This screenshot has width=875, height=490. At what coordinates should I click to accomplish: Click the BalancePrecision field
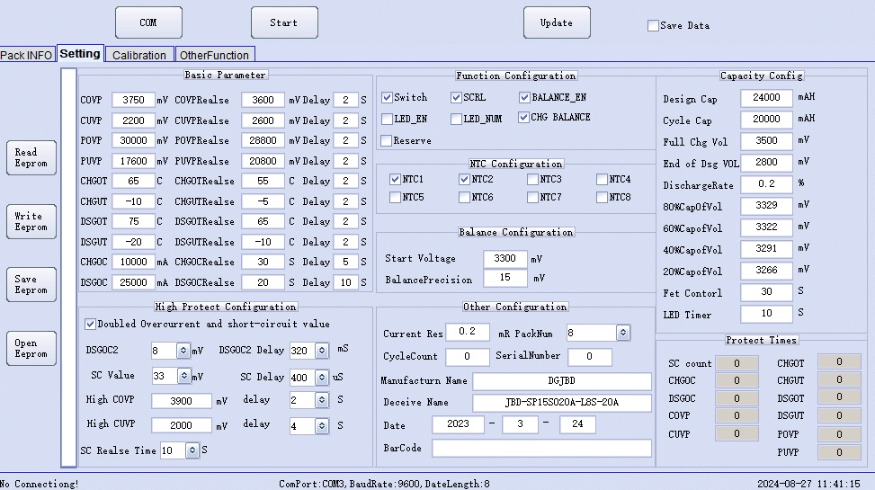(505, 278)
